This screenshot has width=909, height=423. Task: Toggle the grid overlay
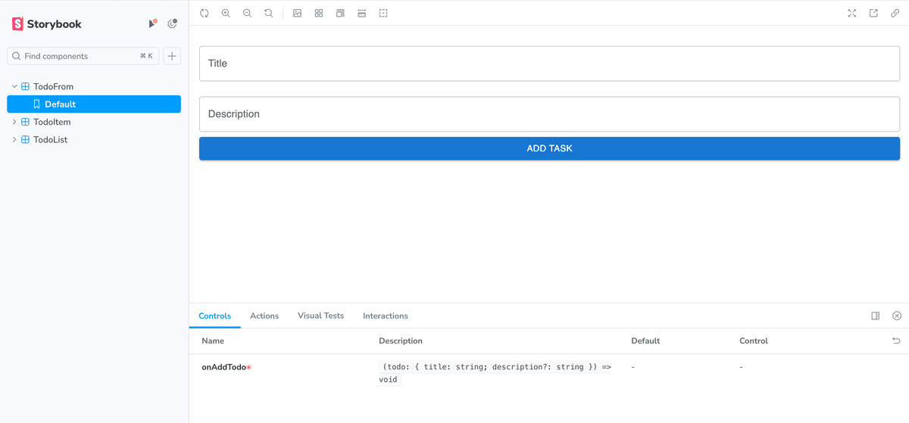pos(319,13)
